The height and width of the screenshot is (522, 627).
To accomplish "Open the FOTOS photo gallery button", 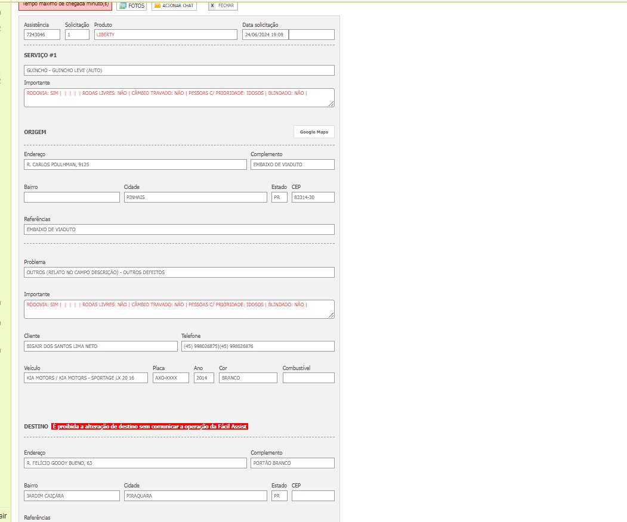I will tap(132, 5).
